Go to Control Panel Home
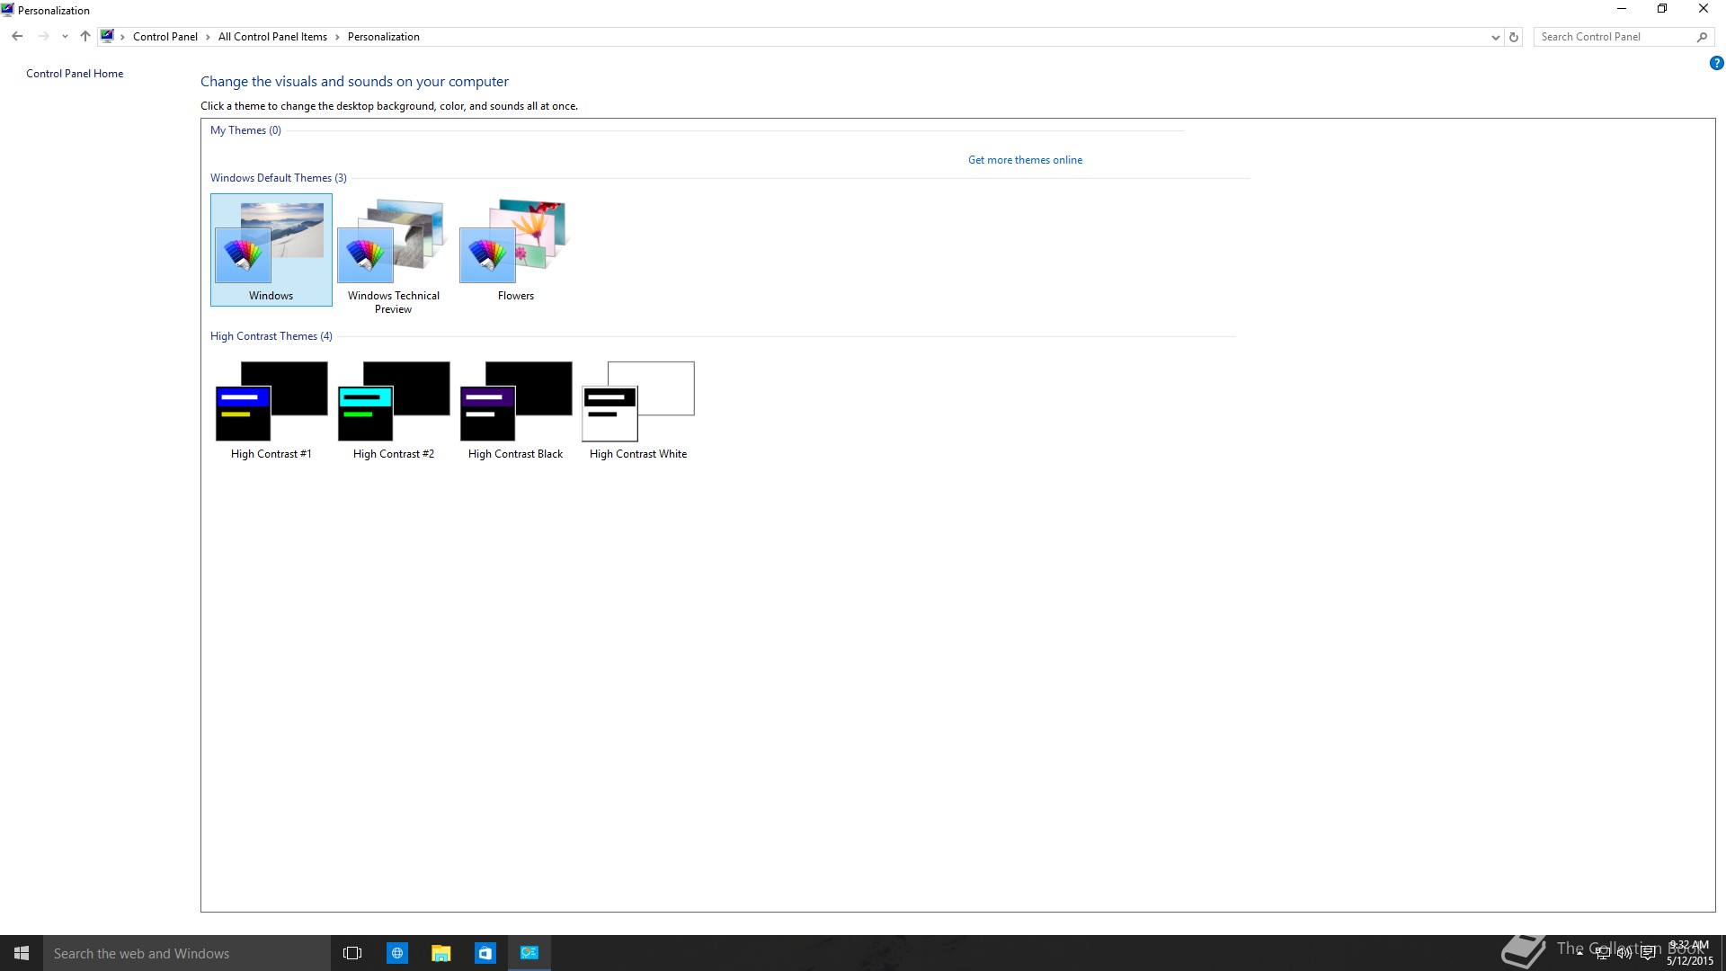This screenshot has height=971, width=1726. [75, 74]
